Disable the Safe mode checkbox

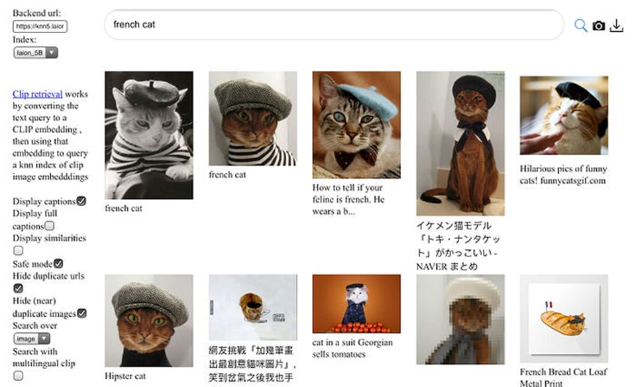point(58,264)
